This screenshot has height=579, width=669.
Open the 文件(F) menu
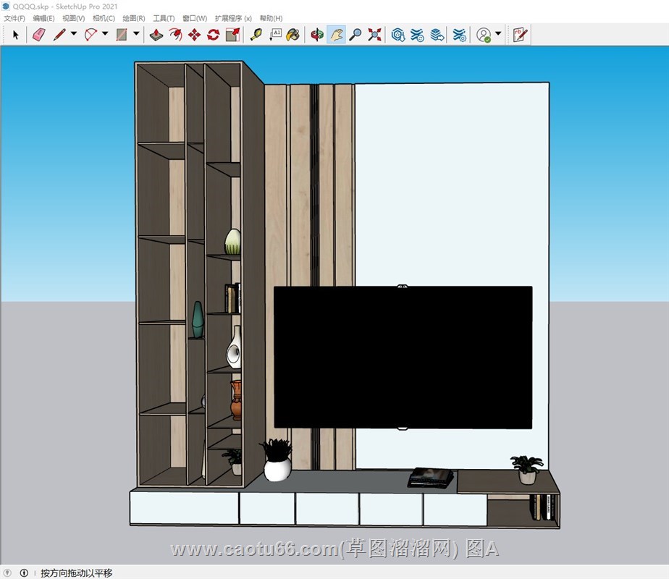tap(14, 18)
